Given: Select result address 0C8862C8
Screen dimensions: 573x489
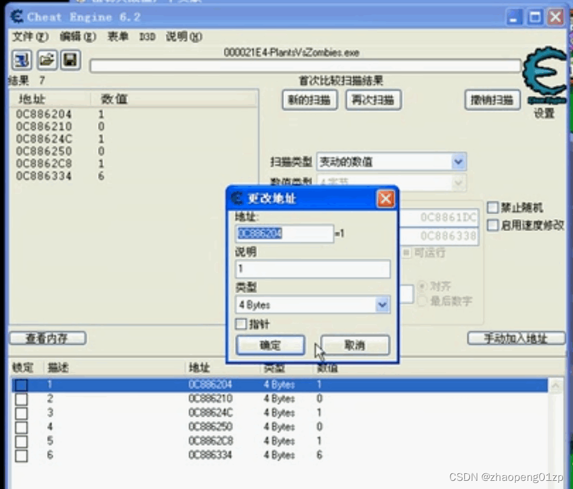Looking at the screenshot, I should pyautogui.click(x=43, y=164).
